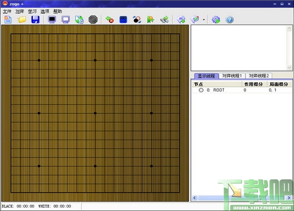This screenshot has width=294, height=211.
Task: Open a file with the yellow folder icon
Action: [x=22, y=19]
